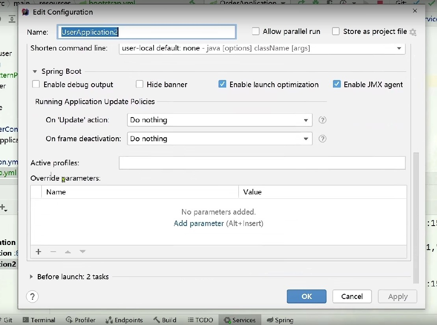The height and width of the screenshot is (325, 437).
Task: Collapse the Spring Boot section
Action: pyautogui.click(x=35, y=72)
